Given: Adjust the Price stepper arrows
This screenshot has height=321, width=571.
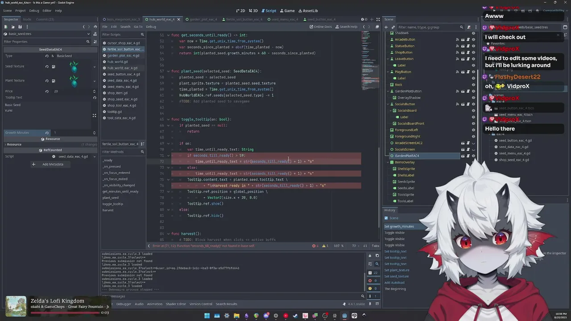Looking at the screenshot, I should pos(94,91).
